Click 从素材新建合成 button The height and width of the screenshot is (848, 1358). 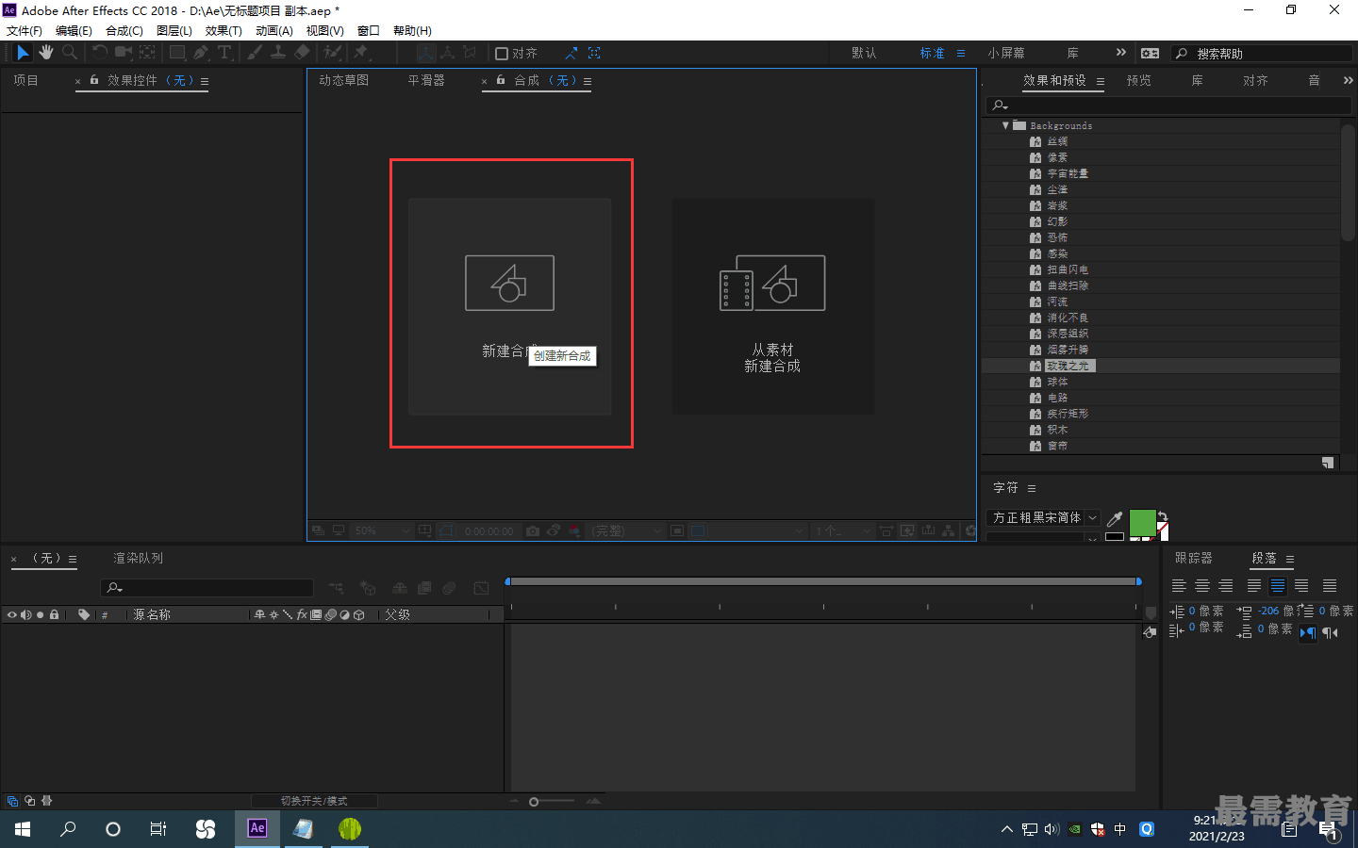(x=773, y=306)
